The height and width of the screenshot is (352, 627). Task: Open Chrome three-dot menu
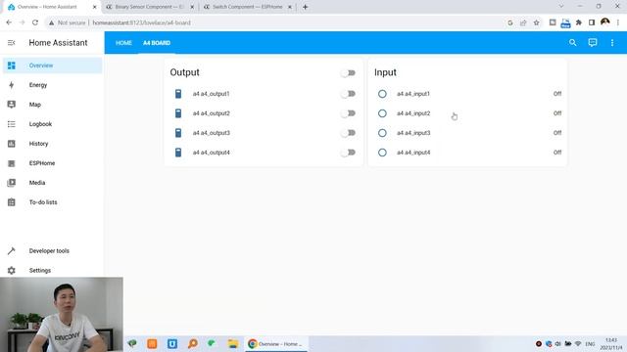[x=618, y=22]
